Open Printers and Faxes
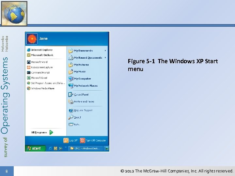This screenshot has width=235, height=176. (81, 101)
